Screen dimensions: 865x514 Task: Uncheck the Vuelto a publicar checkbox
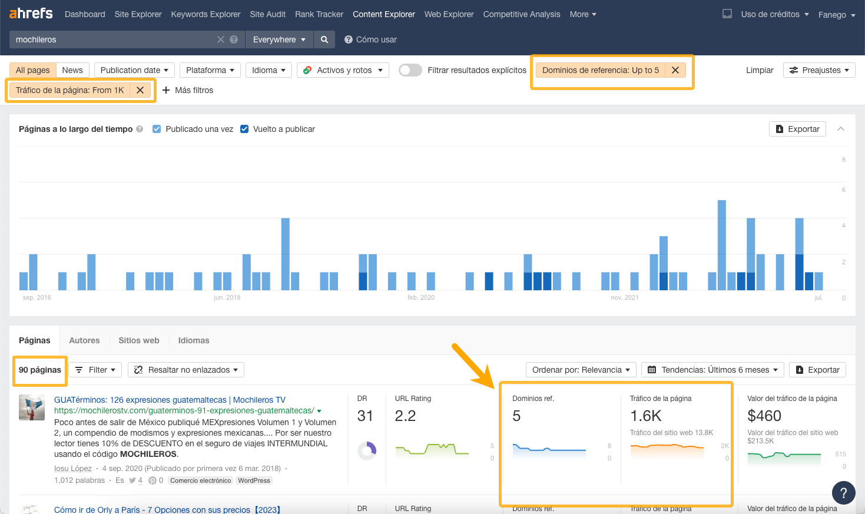(x=244, y=129)
